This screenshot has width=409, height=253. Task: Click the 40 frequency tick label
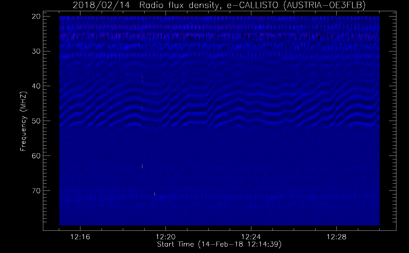click(x=36, y=86)
